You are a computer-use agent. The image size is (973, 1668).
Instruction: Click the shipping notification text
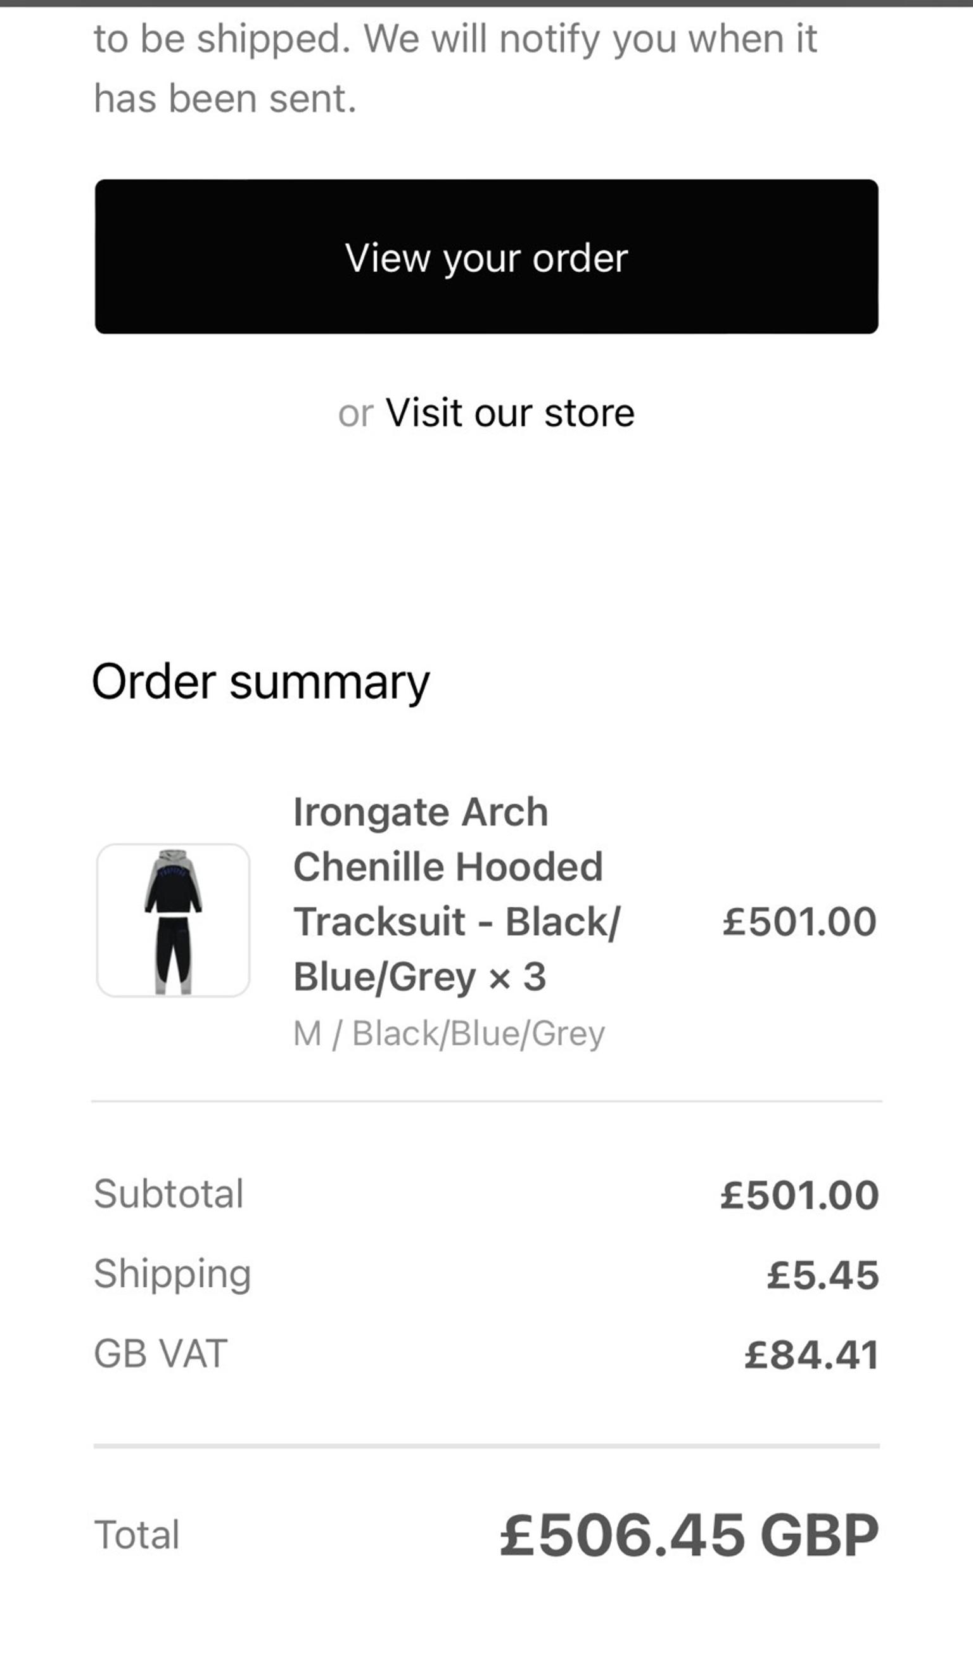[x=457, y=66]
